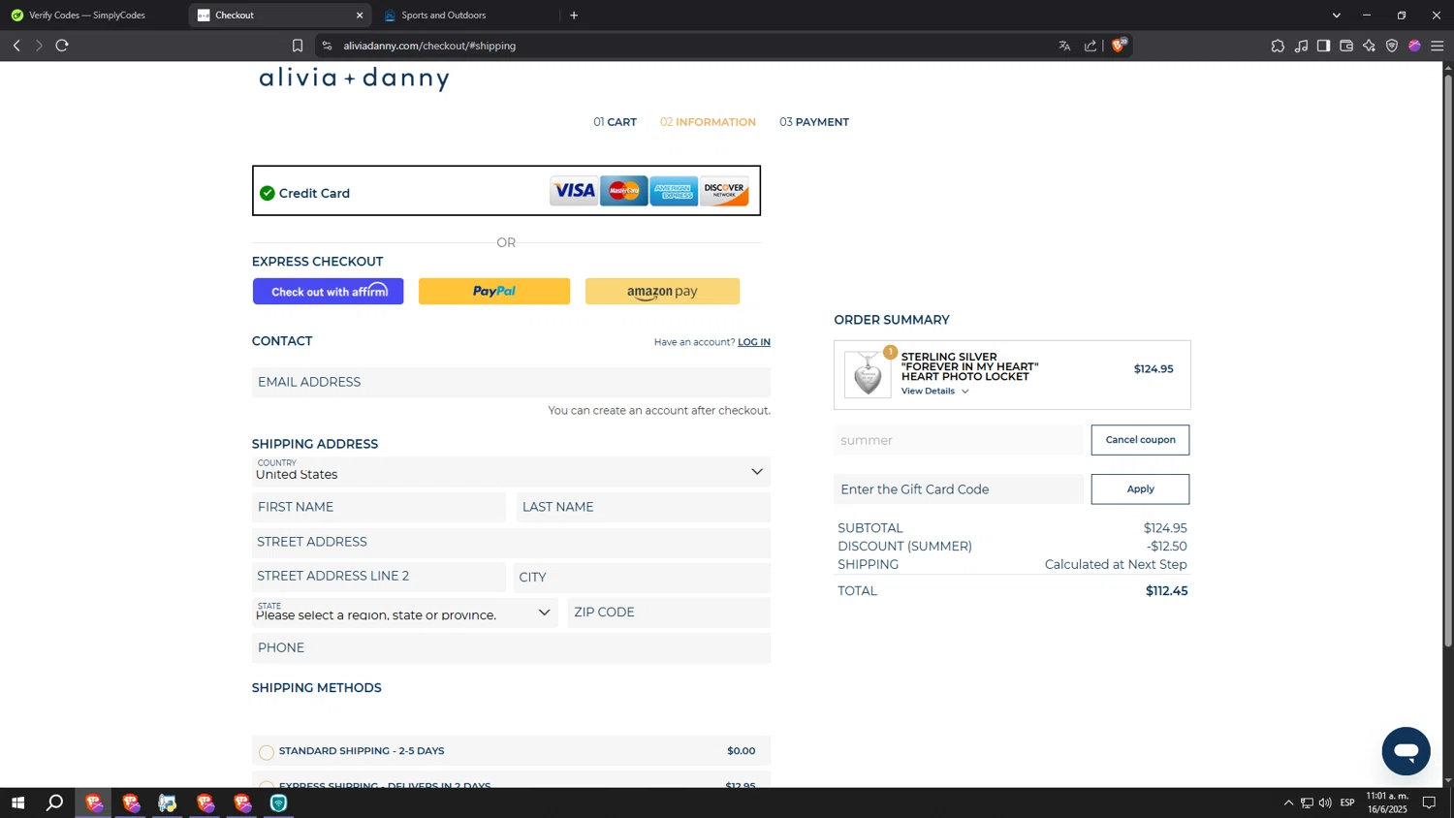Screen dimensions: 1454x818
Task: Open the ESP keyboard language indicator
Action: (x=1347, y=802)
